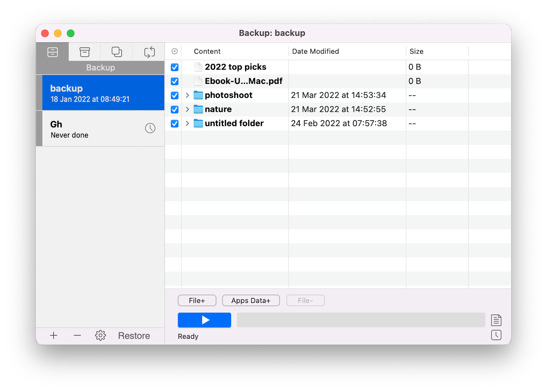Image resolution: width=547 pixels, height=392 pixels.
Task: Switch to the Archive mode icon
Action: 84,52
